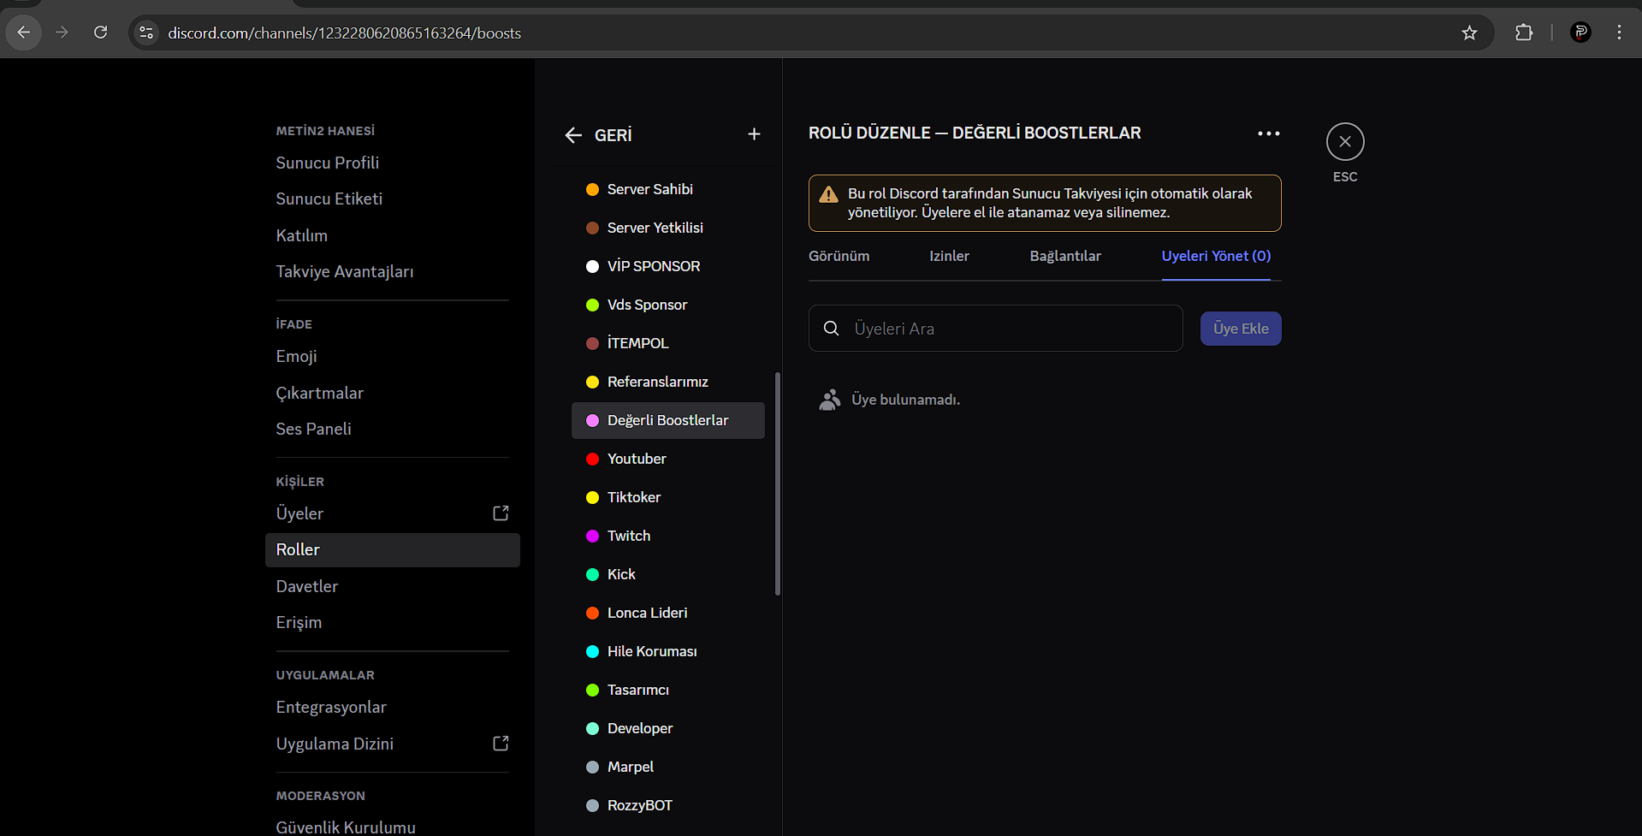This screenshot has width=1642, height=836.
Task: Select the RozzyBOT role
Action: click(668, 805)
